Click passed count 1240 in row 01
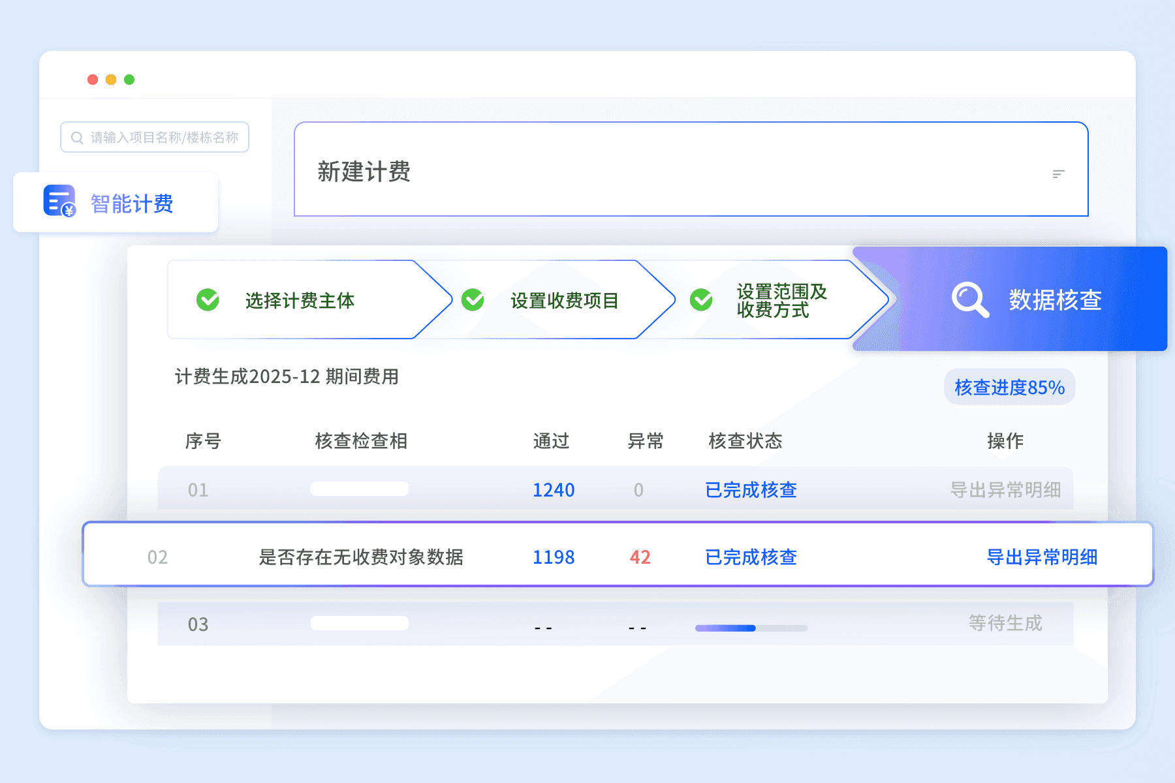This screenshot has width=1175, height=783. click(554, 490)
